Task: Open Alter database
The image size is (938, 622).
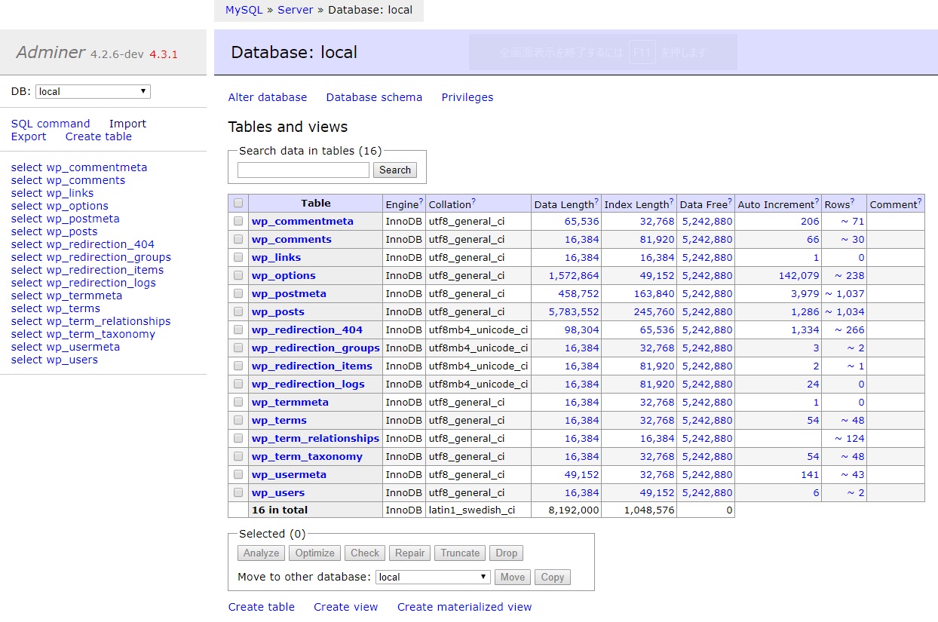Action: point(268,97)
